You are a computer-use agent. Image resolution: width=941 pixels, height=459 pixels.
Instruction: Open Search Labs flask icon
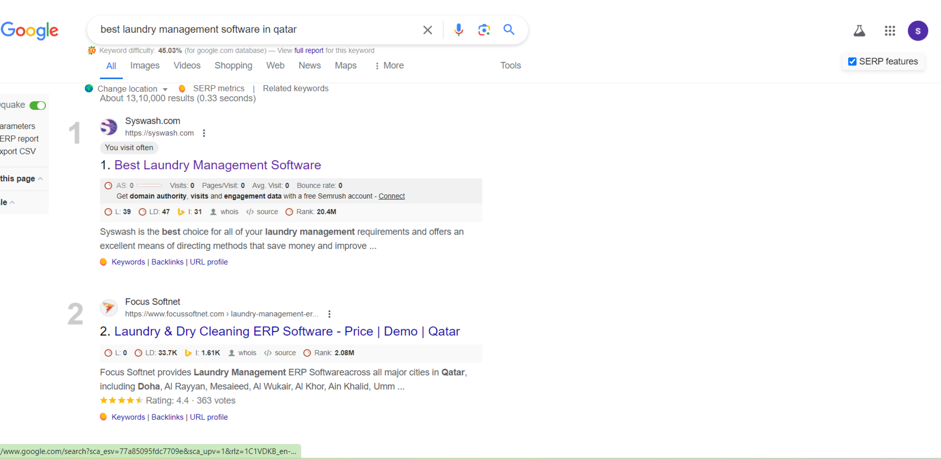(859, 31)
